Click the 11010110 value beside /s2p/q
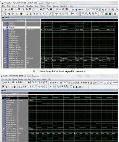Image resolution: width=119 pixels, height=142 pixels. click(29, 29)
